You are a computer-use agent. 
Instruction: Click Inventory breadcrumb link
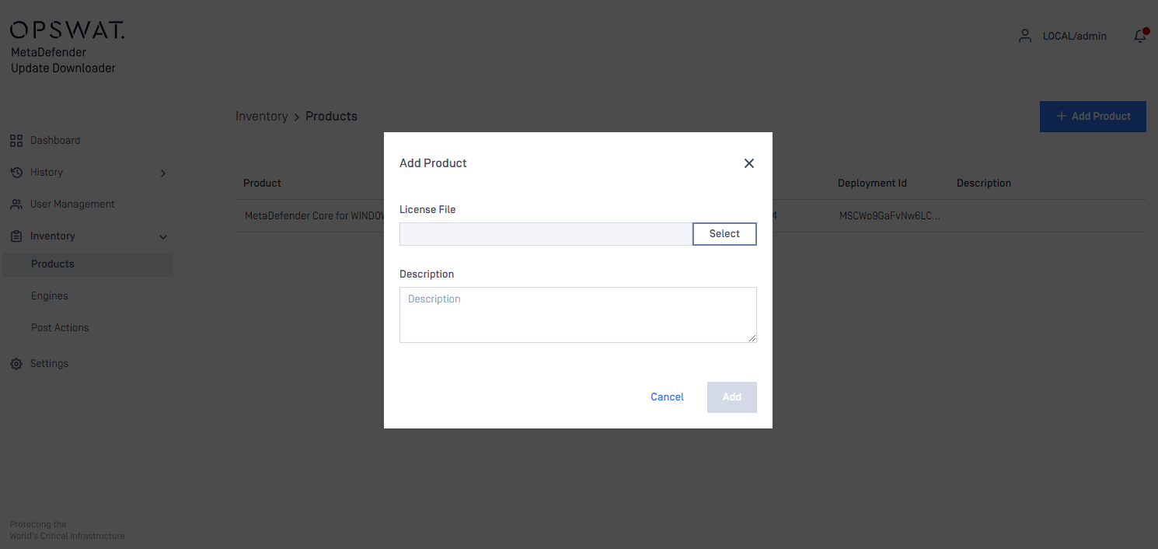click(262, 117)
